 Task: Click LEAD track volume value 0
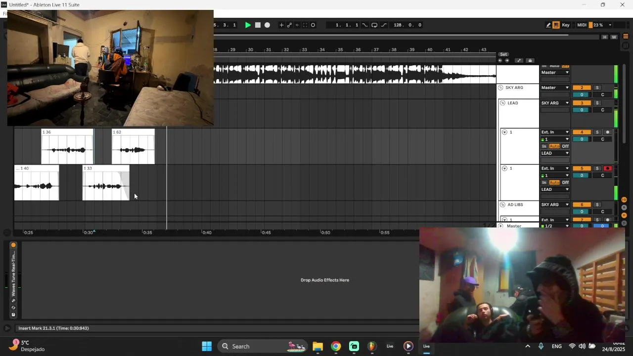point(582,110)
